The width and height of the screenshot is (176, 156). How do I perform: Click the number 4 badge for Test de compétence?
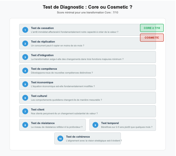(25, 71)
